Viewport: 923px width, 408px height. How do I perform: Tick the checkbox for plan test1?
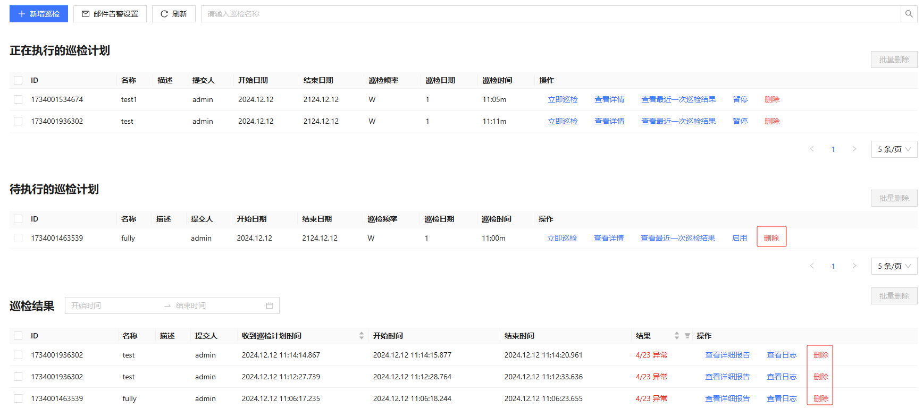pyautogui.click(x=18, y=99)
